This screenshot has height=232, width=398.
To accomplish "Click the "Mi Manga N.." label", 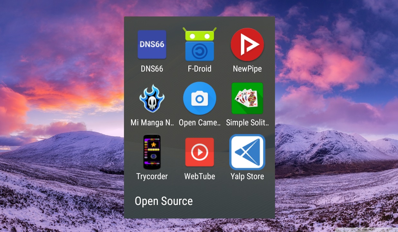I will tap(152, 122).
